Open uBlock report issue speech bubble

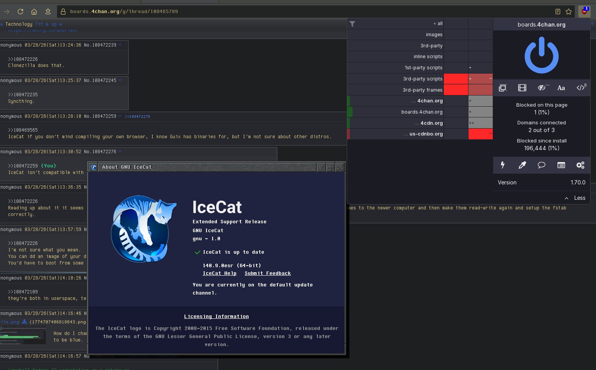coord(541,165)
